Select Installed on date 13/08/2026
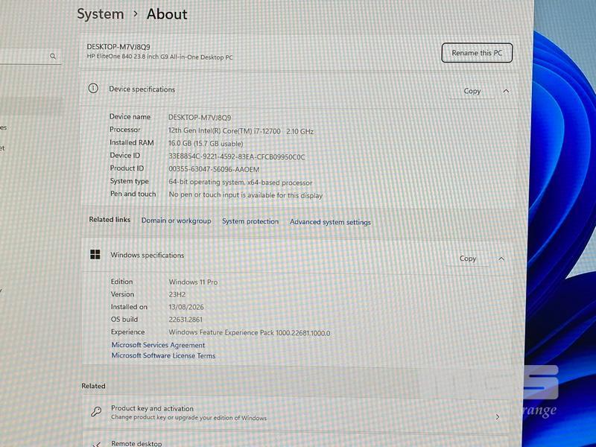Screen dimensions: 596x447 point(186,307)
